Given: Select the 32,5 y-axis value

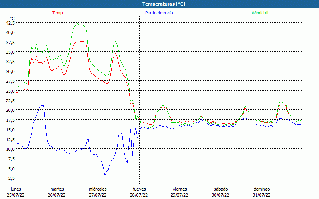Looking at the screenshot, I should (10, 61).
